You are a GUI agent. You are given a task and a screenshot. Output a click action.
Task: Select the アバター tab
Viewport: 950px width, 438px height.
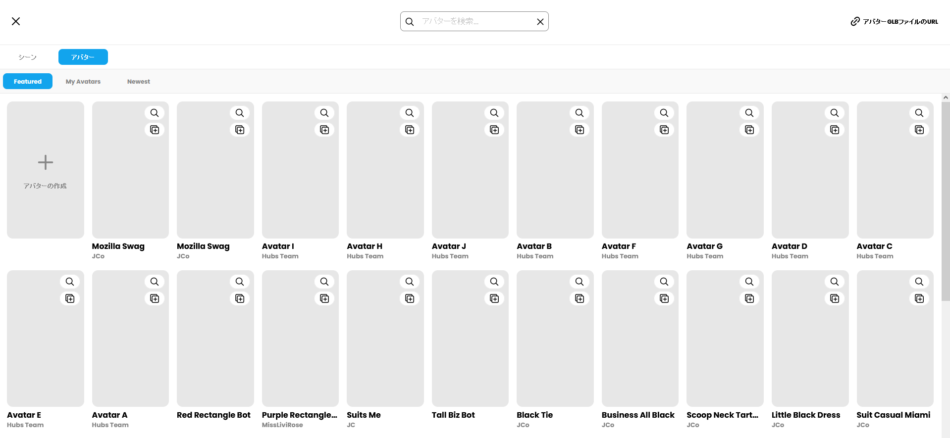pos(83,57)
